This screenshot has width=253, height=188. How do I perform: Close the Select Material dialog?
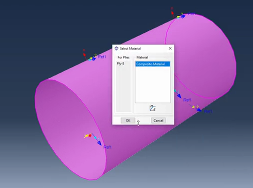(x=170, y=48)
